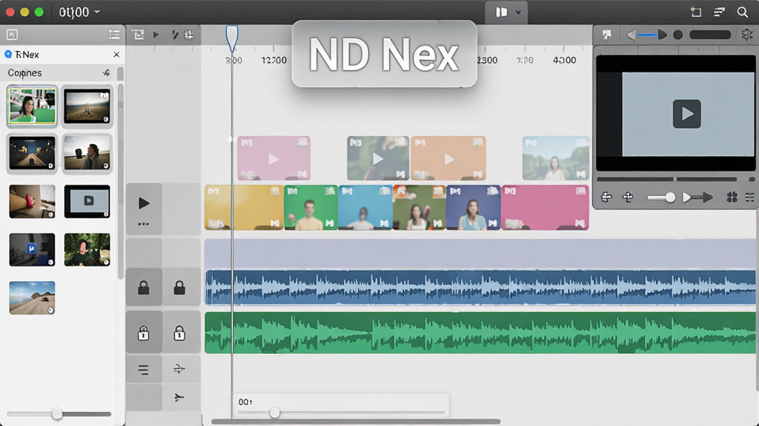Click the Copines section header
The width and height of the screenshot is (759, 426).
click(24, 73)
